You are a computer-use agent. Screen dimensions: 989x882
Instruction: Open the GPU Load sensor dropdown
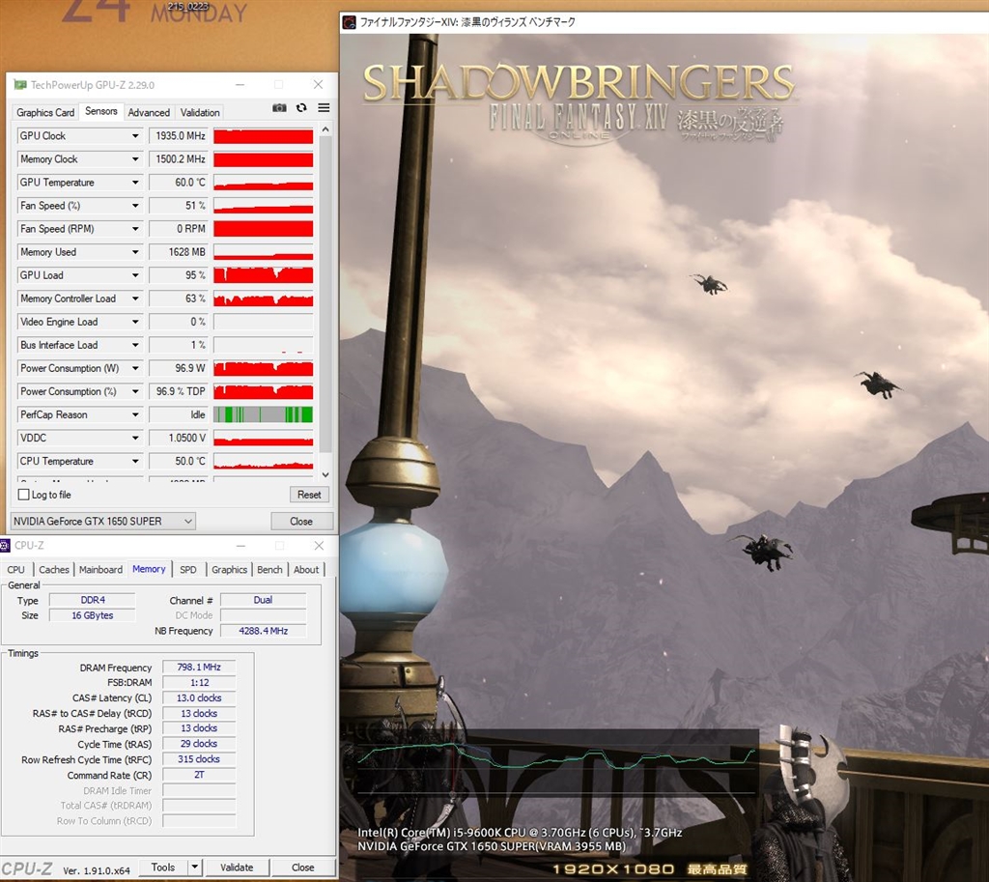click(135, 275)
